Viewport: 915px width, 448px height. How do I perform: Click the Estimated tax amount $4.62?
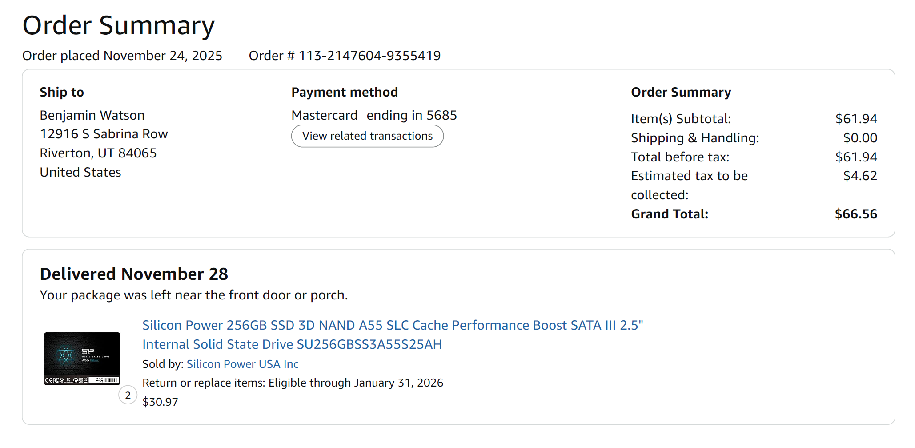860,176
